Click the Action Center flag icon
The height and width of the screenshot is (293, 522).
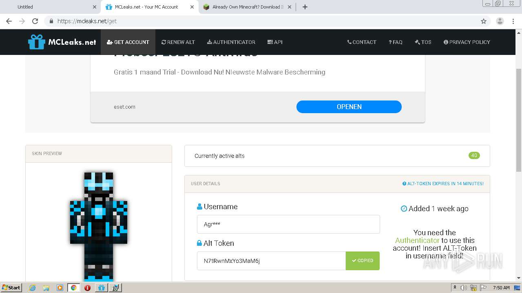pyautogui.click(x=483, y=288)
